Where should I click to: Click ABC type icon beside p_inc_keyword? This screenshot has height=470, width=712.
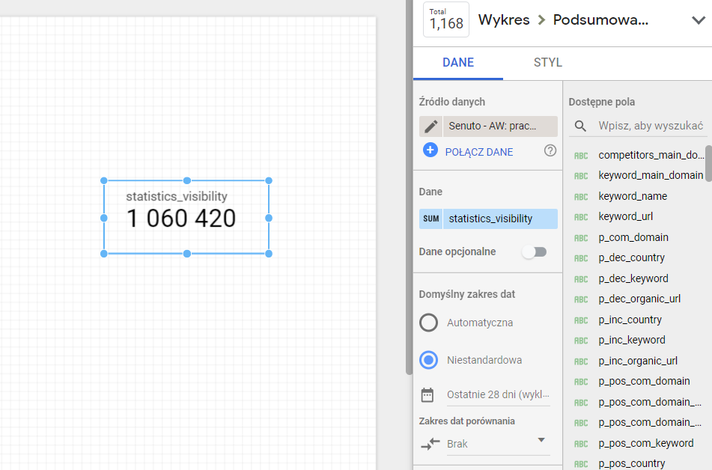581,341
